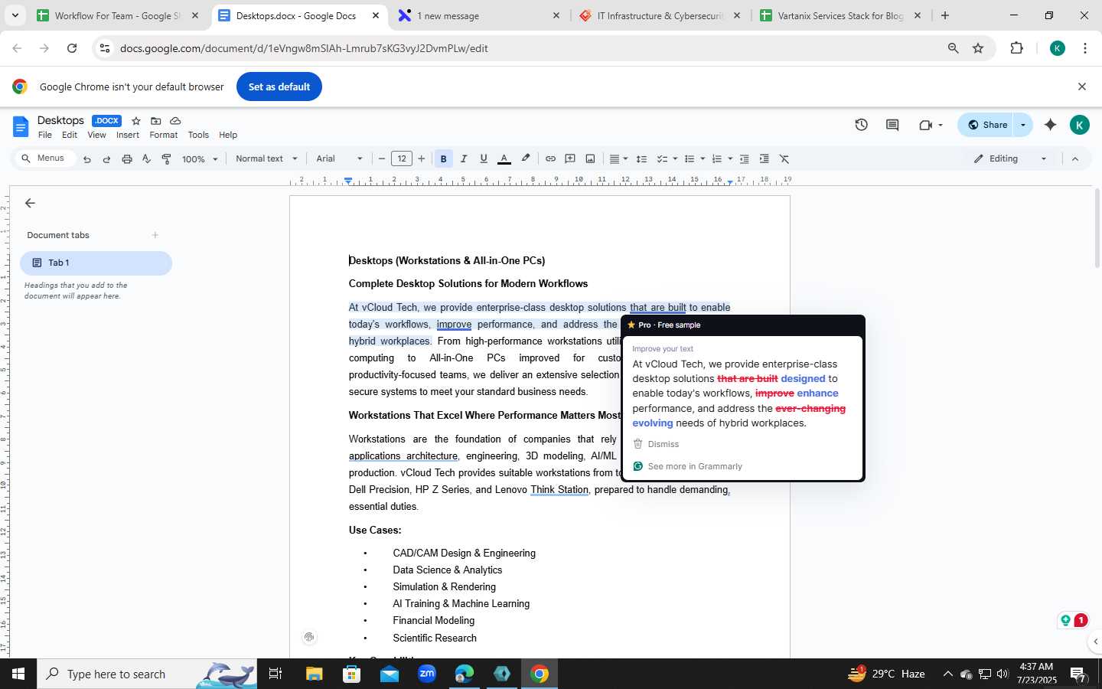The width and height of the screenshot is (1102, 689).
Task: Click the video call camera icon
Action: tap(926, 125)
